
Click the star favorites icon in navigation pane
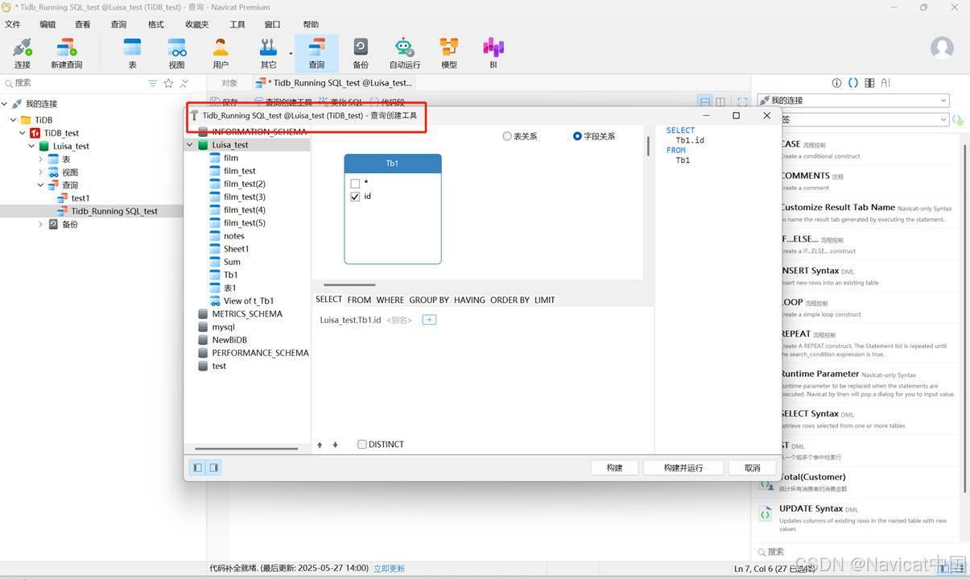pos(168,83)
